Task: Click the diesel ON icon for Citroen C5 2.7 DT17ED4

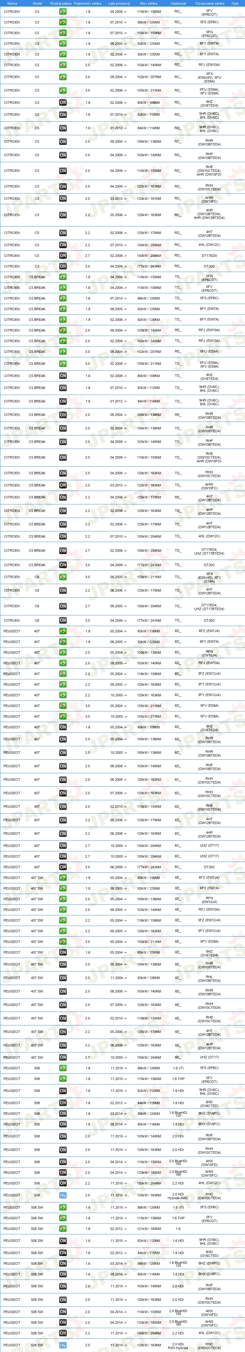Action: click(x=63, y=256)
